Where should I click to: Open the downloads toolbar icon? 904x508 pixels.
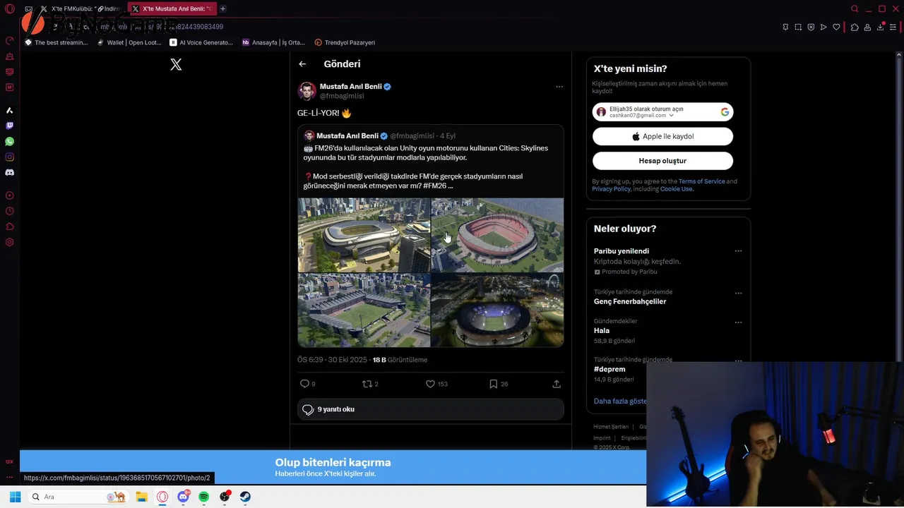click(881, 27)
